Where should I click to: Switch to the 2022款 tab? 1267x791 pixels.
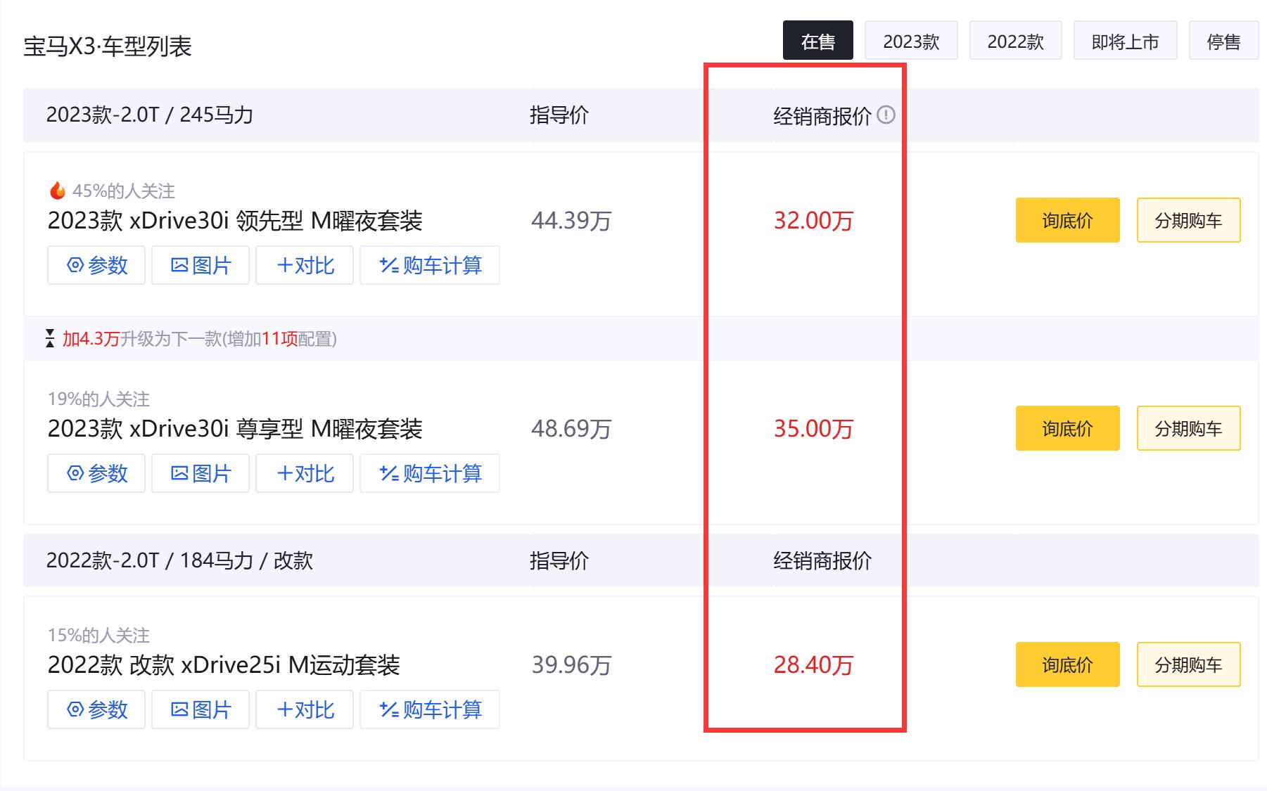(x=1015, y=41)
